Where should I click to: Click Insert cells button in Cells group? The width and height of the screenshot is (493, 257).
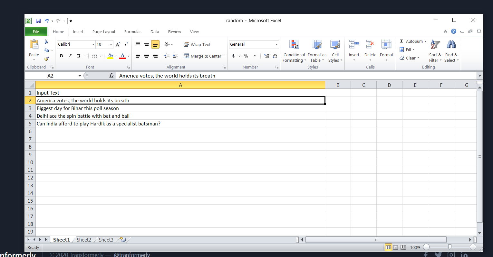coord(354,51)
